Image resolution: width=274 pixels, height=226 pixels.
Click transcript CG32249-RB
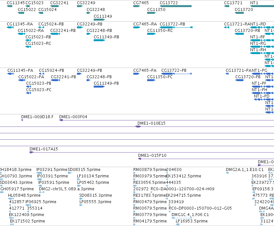(80, 27)
